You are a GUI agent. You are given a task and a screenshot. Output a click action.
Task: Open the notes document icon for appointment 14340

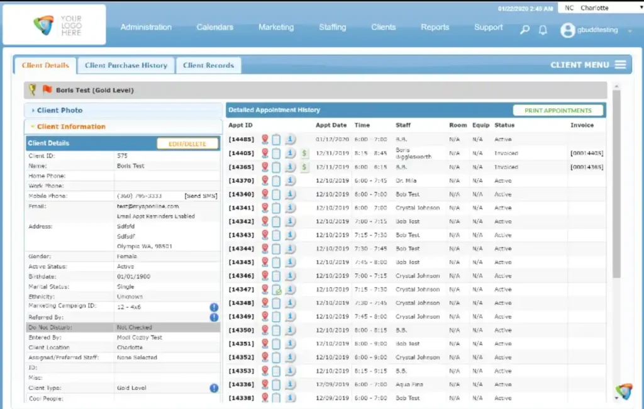pos(277,194)
